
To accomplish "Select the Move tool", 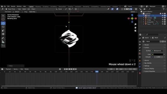I will (x=3, y=23).
